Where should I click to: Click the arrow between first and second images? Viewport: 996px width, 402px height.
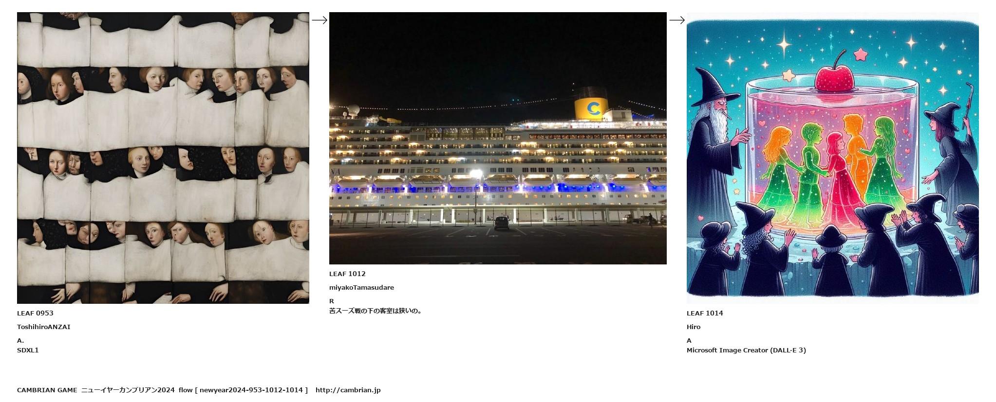point(319,20)
